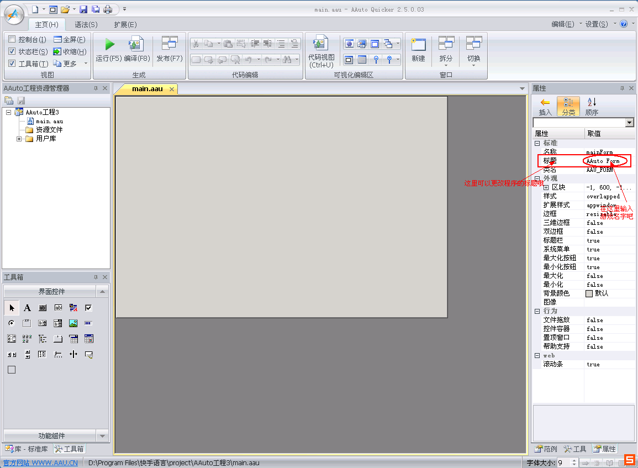
Task: Publish the project with 发布(F7)
Action: coord(170,49)
